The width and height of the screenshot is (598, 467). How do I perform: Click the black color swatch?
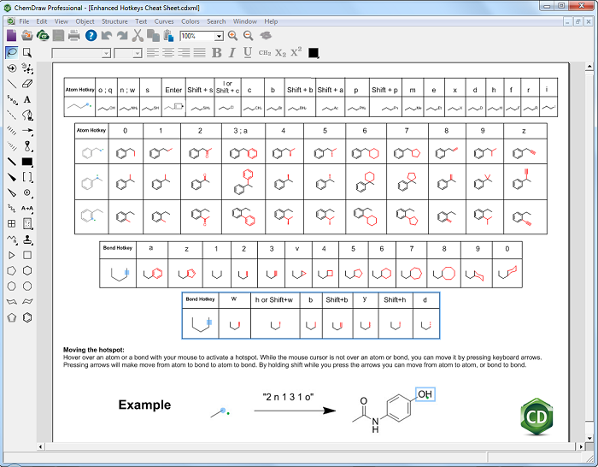coord(314,53)
